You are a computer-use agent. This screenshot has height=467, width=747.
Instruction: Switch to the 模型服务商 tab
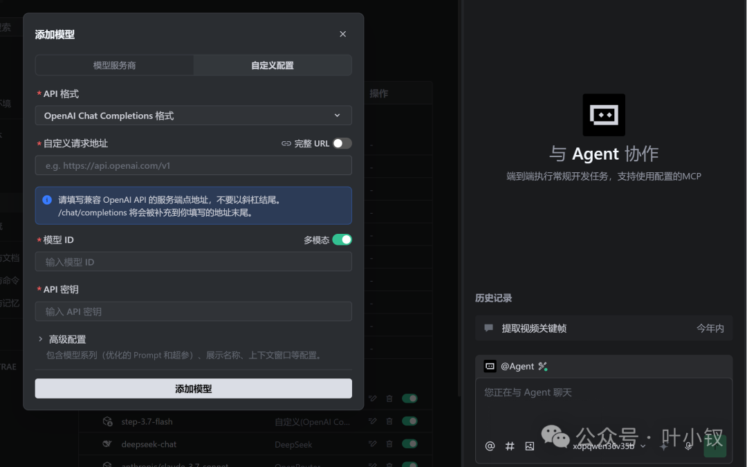(114, 65)
